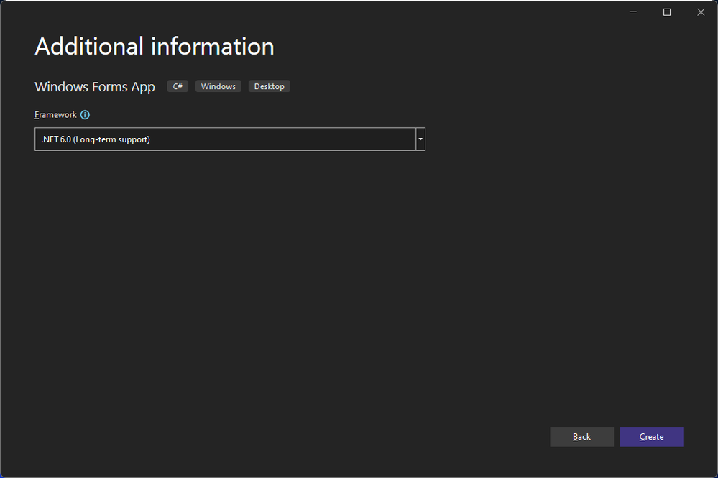Open the Framework dropdown arrow
Image resolution: width=718 pixels, height=478 pixels.
coord(420,139)
